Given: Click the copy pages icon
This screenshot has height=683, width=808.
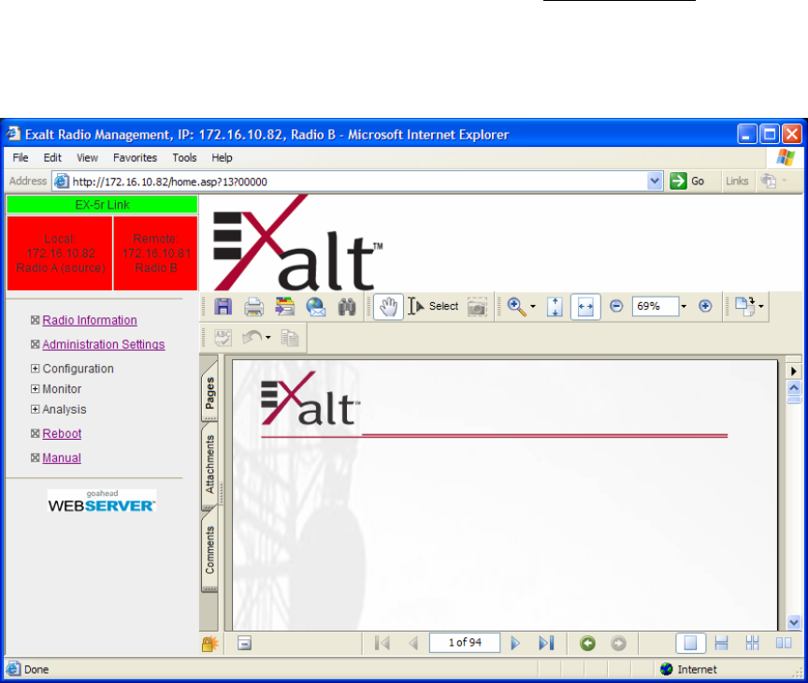Looking at the screenshot, I should click(290, 338).
